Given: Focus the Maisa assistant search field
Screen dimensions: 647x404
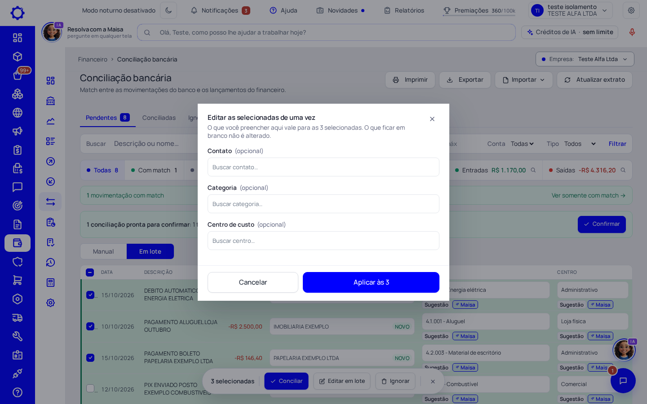Looking at the screenshot, I should [x=326, y=32].
